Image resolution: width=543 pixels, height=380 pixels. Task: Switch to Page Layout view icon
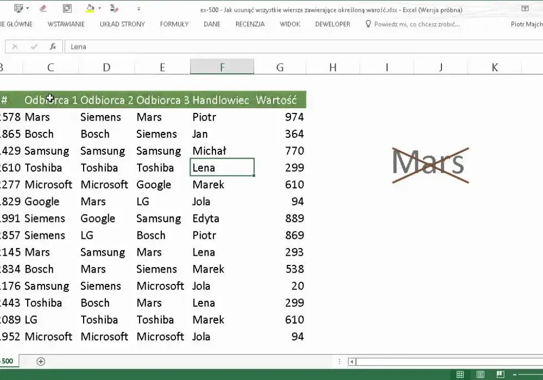click(480, 374)
